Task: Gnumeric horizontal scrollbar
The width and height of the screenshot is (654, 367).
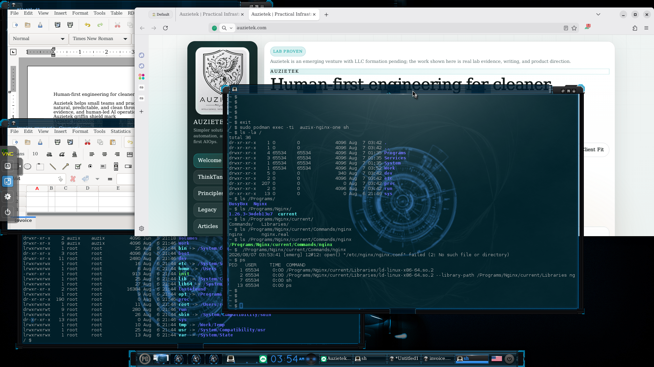Action: click(x=80, y=214)
